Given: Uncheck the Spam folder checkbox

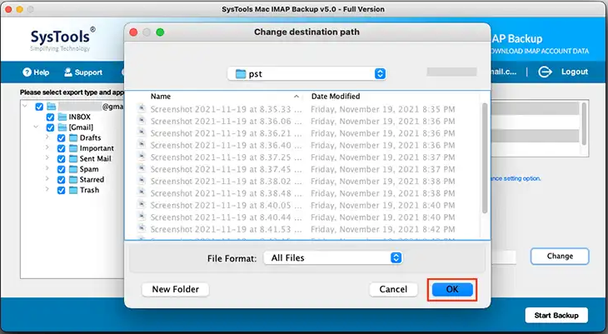Looking at the screenshot, I should [x=61, y=170].
